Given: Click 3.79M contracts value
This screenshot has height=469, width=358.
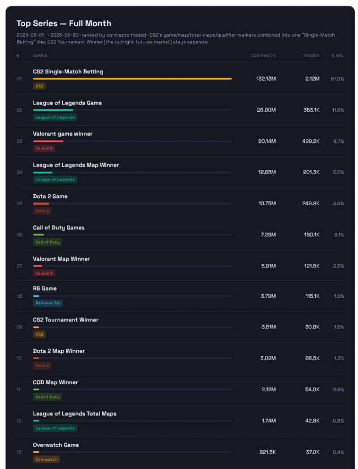Looking at the screenshot, I should click(268, 296).
